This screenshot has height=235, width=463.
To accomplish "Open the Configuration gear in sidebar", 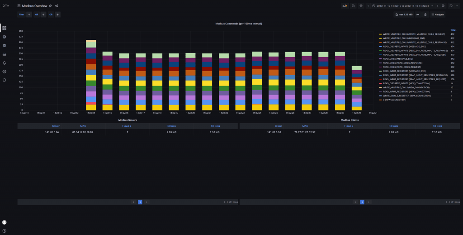I will click(5, 72).
